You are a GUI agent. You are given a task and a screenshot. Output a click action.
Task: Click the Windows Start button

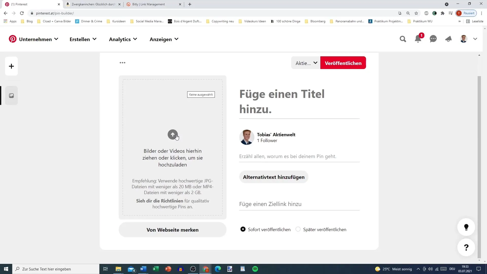point(6,269)
